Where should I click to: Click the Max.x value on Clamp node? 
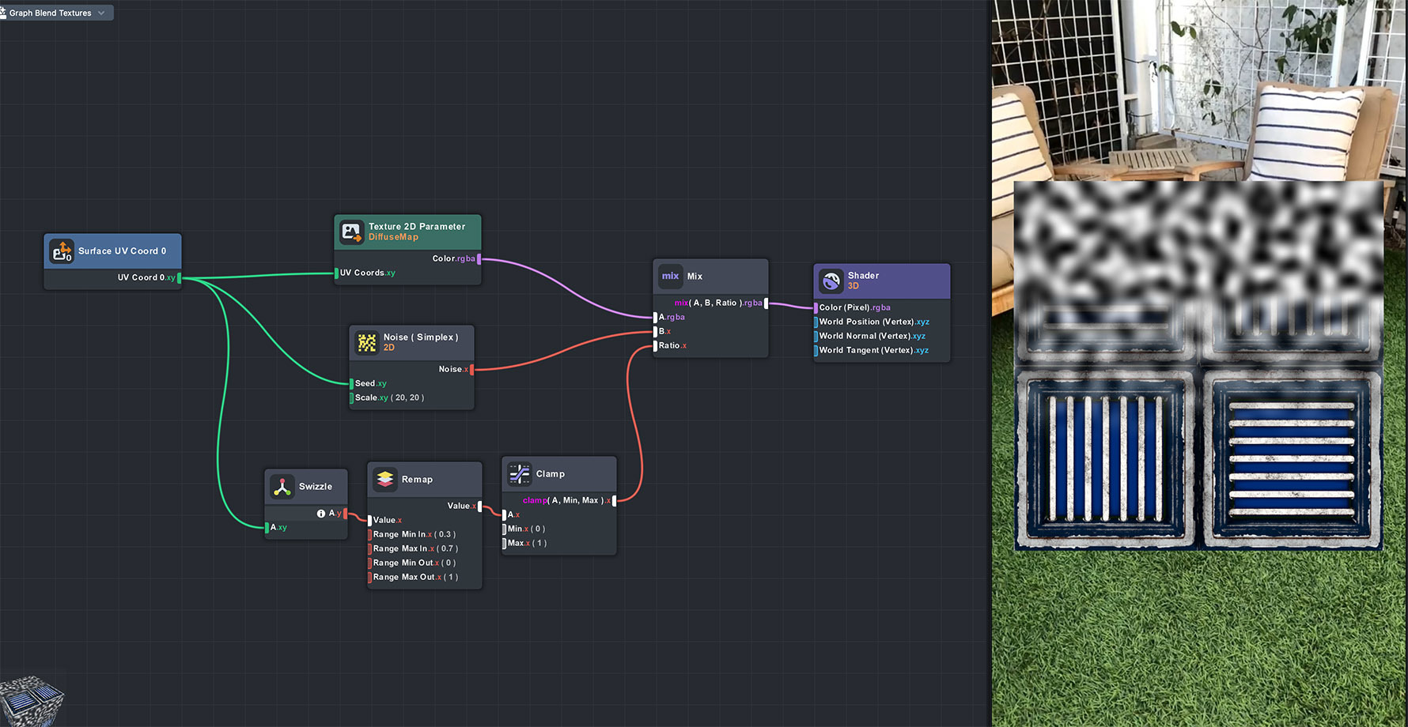pyautogui.click(x=539, y=544)
